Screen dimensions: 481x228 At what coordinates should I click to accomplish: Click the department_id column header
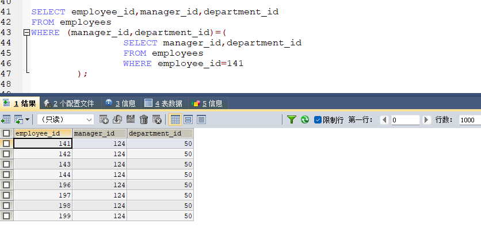160,133
